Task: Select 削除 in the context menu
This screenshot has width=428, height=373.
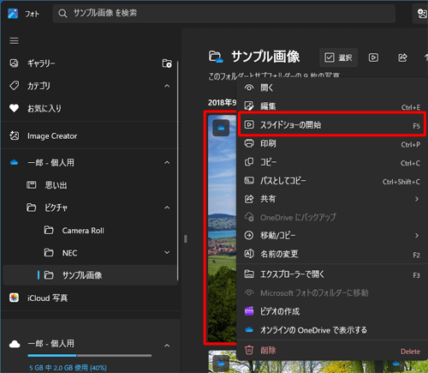Action: pos(331,350)
